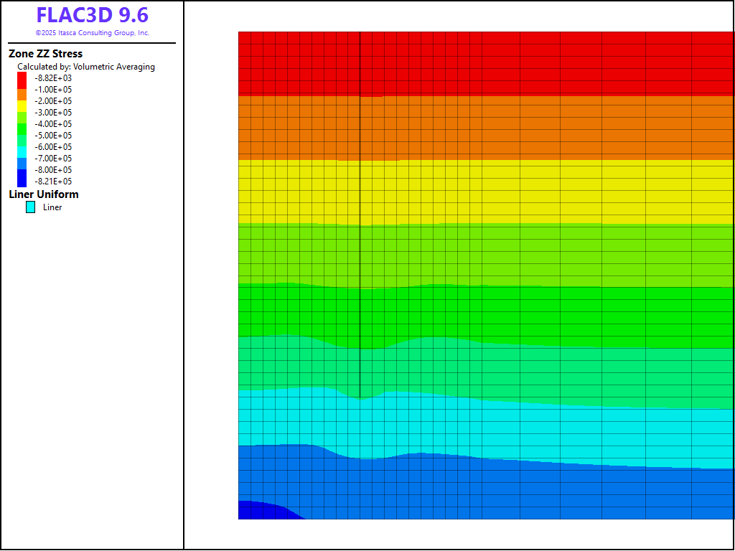
Task: Select the -4.00E+05 legend value
Action: pos(53,124)
